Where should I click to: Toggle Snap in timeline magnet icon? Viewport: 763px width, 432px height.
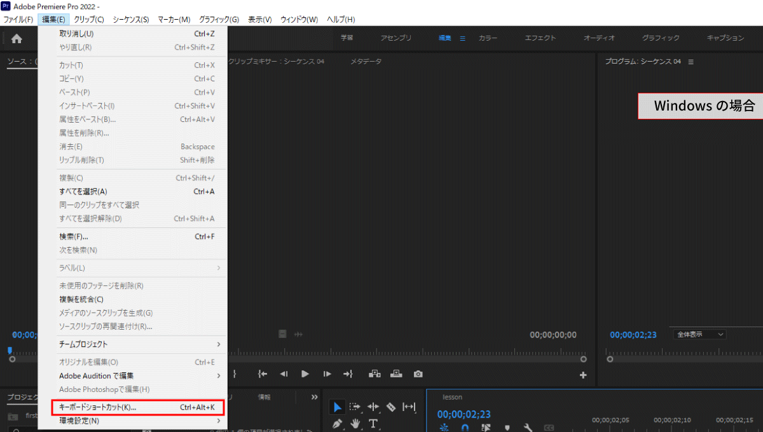pos(465,428)
